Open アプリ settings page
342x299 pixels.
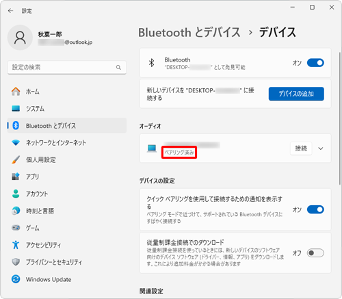tap(67, 177)
